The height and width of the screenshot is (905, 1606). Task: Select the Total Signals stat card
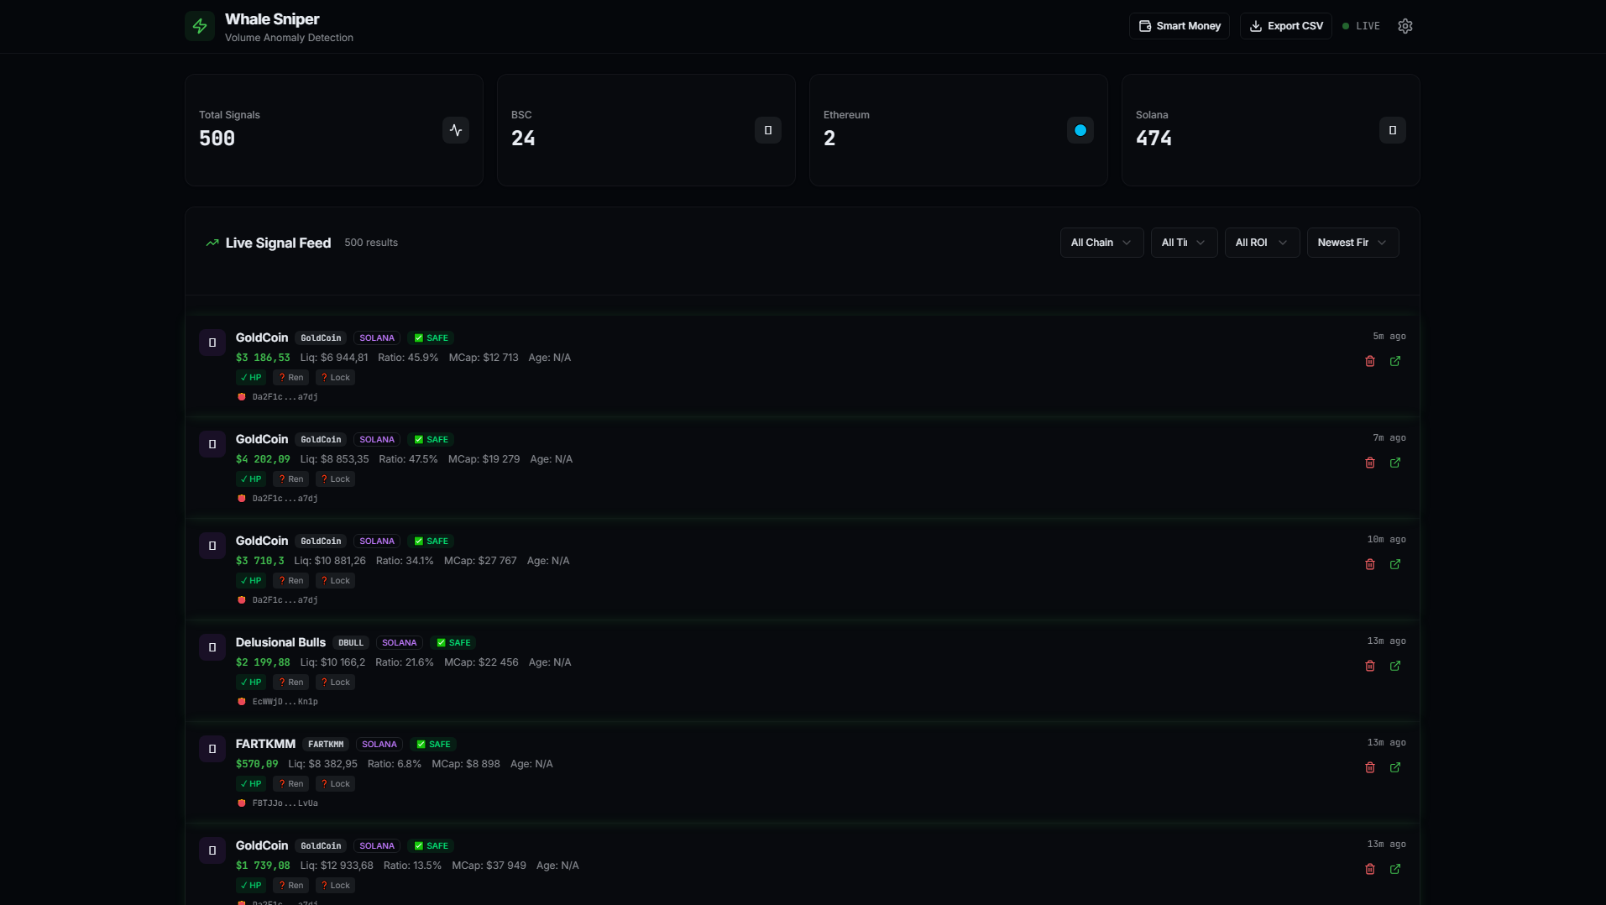point(334,130)
